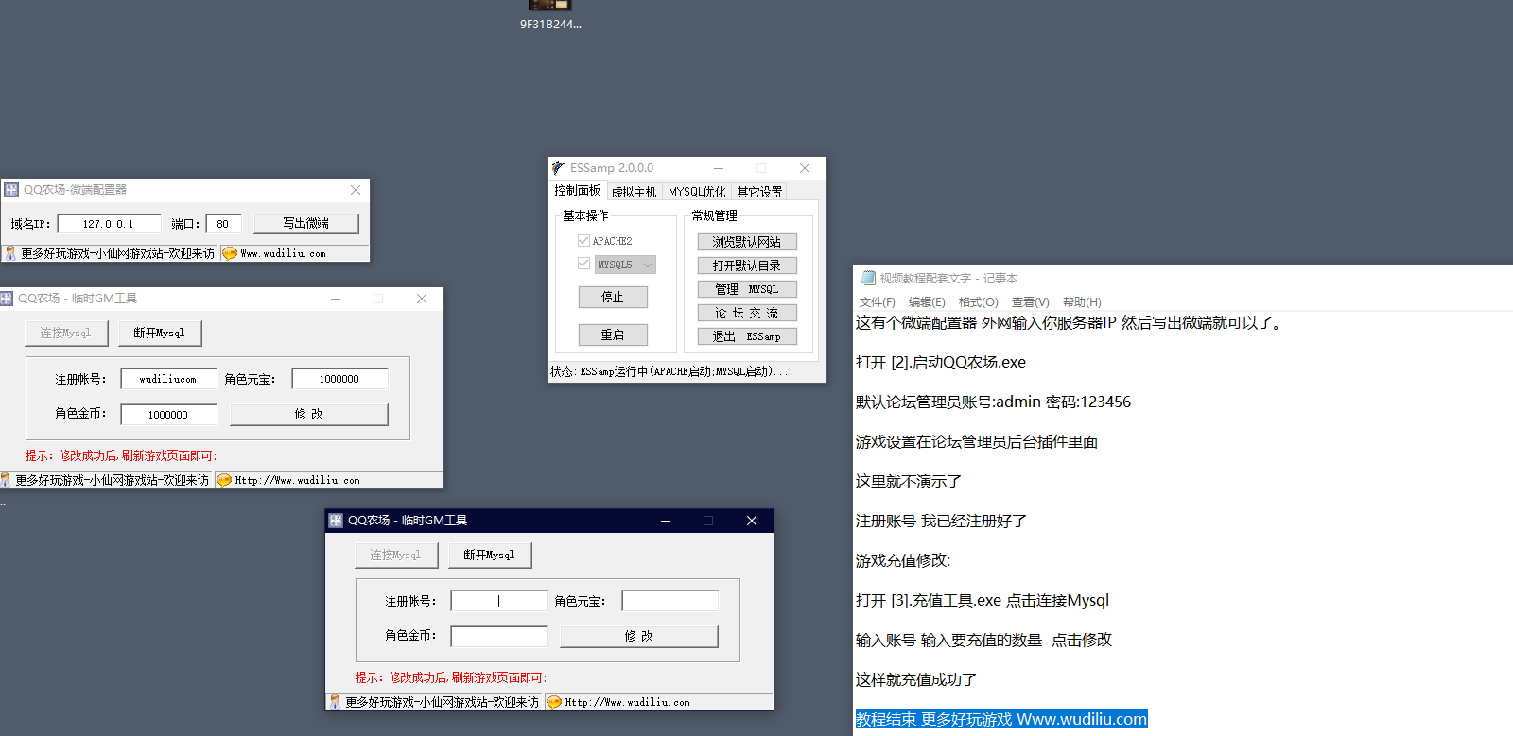Open the 格式(O) menu in Notepad
1513x736 pixels.
pos(978,302)
